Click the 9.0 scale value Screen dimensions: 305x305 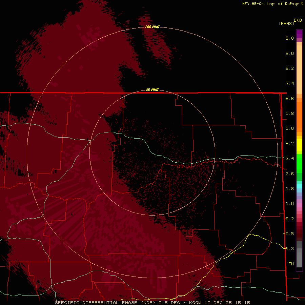[x=290, y=53]
